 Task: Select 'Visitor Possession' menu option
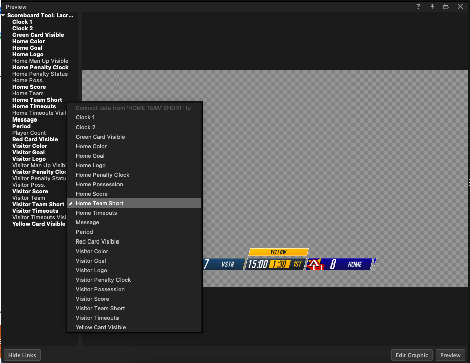[x=134, y=289]
